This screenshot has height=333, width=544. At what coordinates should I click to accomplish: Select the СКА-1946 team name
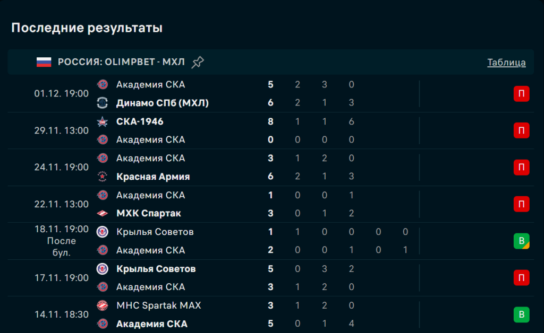tap(140, 121)
